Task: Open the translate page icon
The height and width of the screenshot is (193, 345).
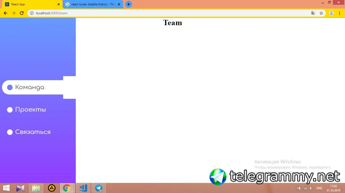Action: click(313, 13)
